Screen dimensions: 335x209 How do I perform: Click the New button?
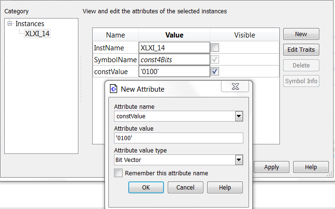(x=301, y=34)
